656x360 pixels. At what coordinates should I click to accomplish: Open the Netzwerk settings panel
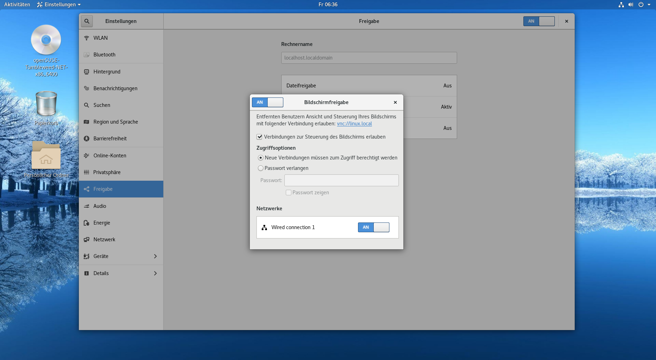point(104,239)
